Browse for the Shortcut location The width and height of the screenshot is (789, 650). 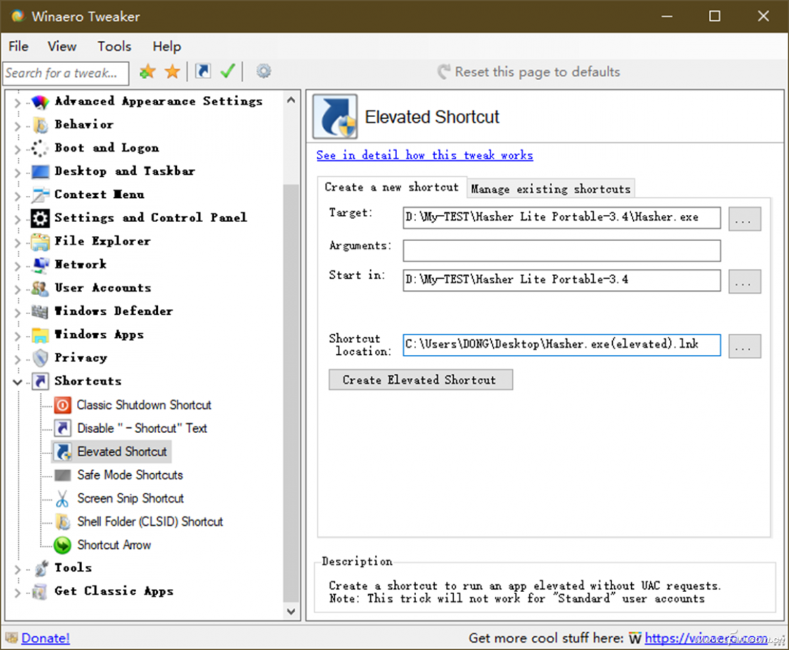pyautogui.click(x=744, y=346)
